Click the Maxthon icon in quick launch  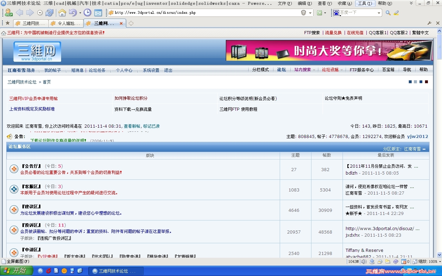point(40,271)
